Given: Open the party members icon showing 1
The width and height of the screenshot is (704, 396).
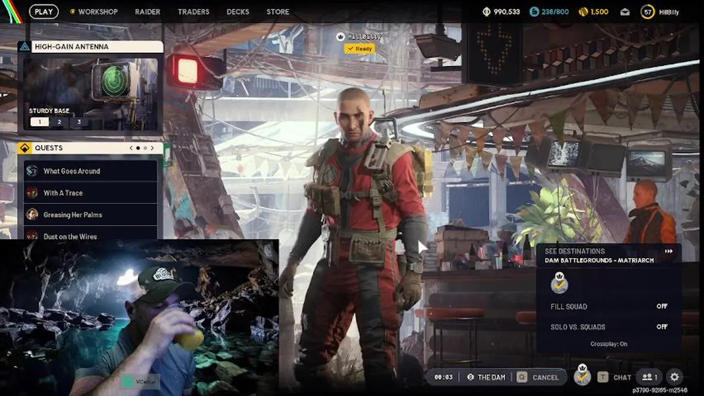Looking at the screenshot, I should point(649,377).
